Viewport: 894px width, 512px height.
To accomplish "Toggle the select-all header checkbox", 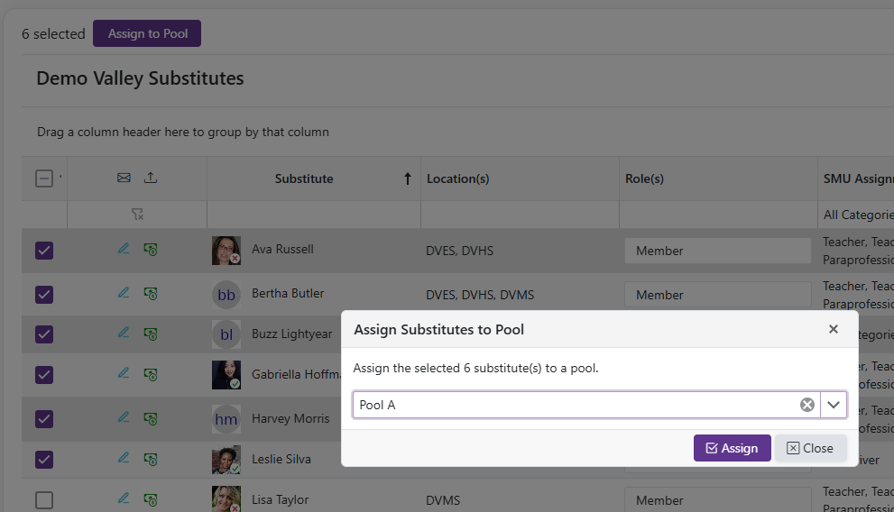I will click(44, 178).
